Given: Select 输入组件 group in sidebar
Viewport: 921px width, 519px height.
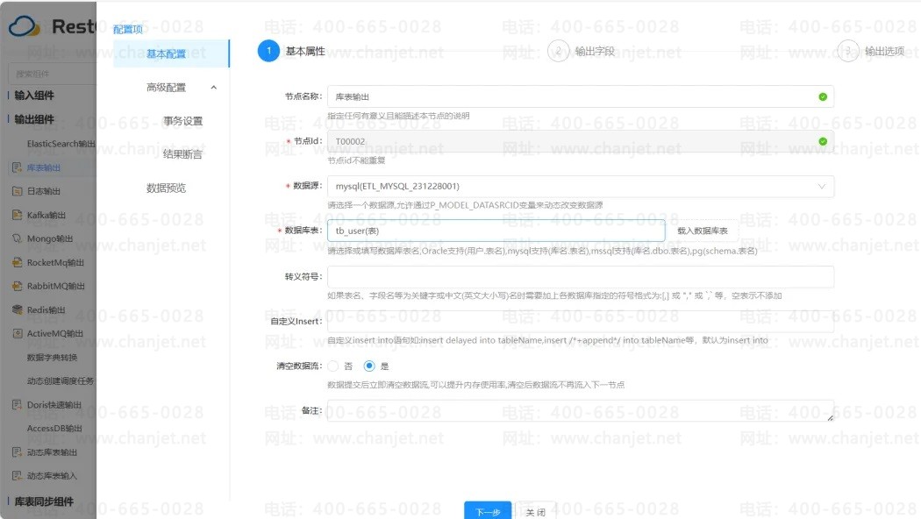Looking at the screenshot, I should (x=34, y=95).
